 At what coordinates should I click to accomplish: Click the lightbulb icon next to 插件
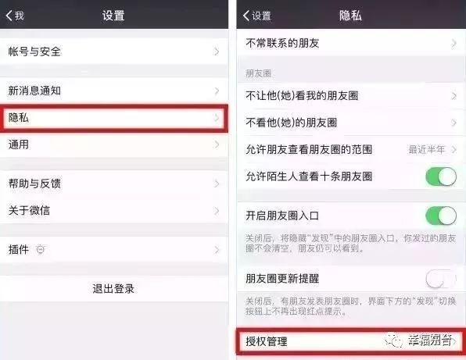click(x=40, y=250)
